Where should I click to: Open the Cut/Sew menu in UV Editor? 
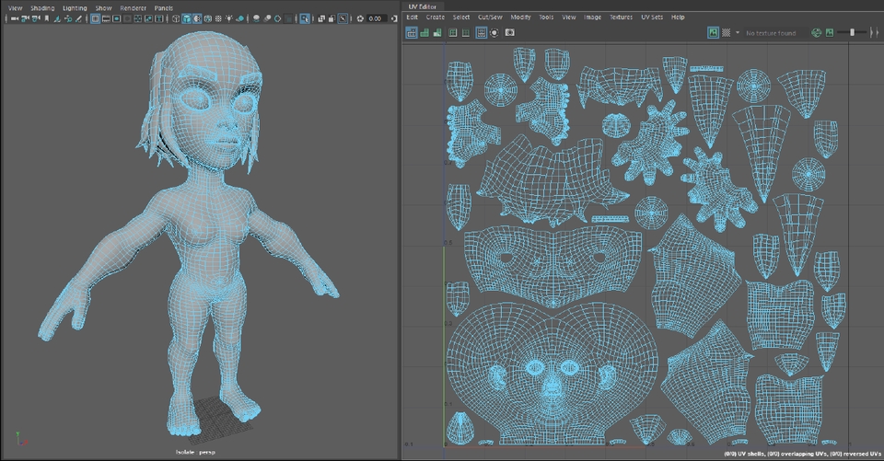tap(489, 17)
